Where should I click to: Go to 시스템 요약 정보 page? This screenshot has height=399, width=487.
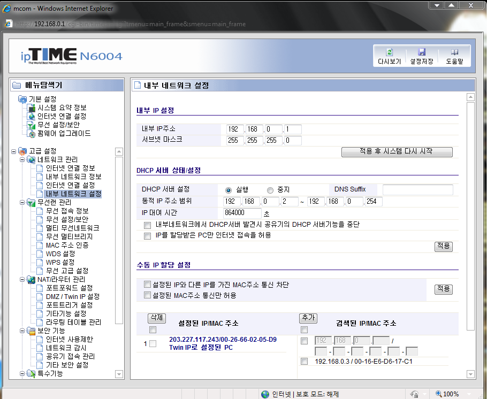(62, 108)
